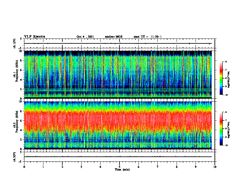Viewport: 242px width, 187px height.
Task: Click the "-6" tick on the lower colorbar
Action: (x=226, y=112)
